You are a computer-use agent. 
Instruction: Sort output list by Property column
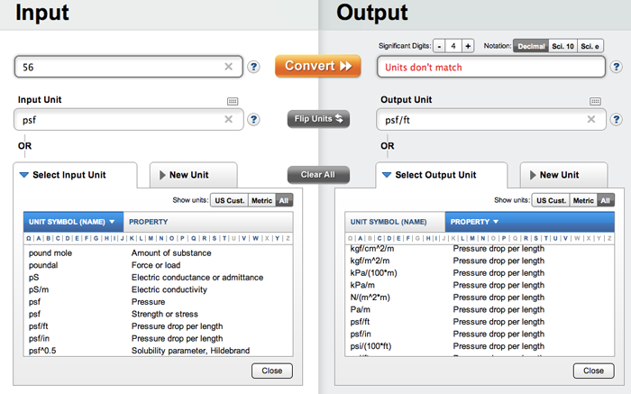pyautogui.click(x=474, y=221)
